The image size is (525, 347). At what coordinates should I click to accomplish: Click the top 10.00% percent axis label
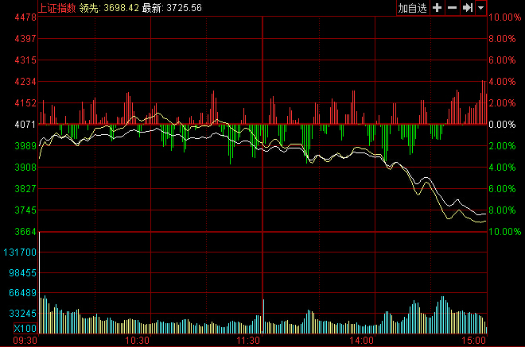tap(504, 17)
